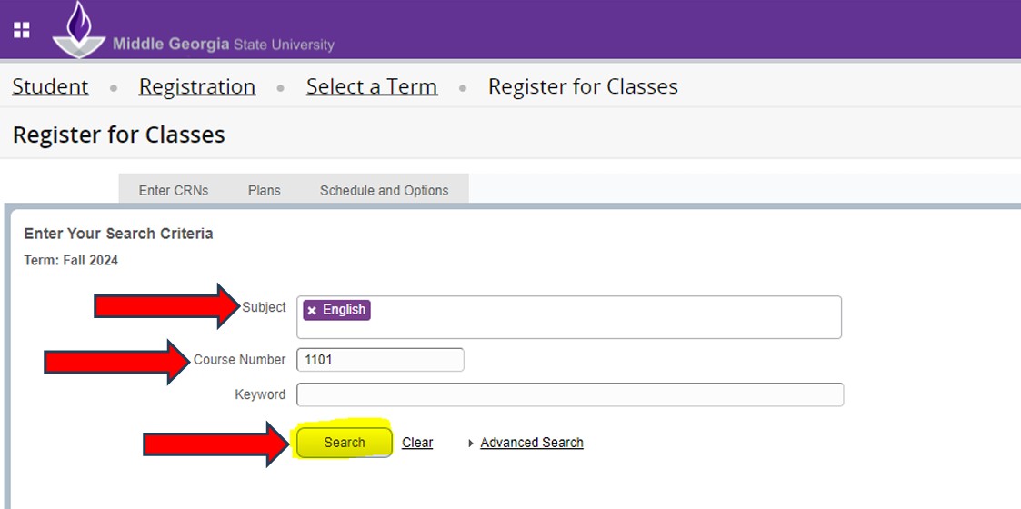Return to Select a Term page
The height and width of the screenshot is (509, 1021).
coord(371,86)
